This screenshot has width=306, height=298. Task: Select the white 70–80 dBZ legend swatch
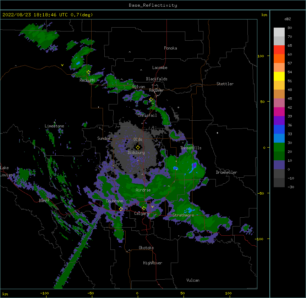(x=279, y=32)
